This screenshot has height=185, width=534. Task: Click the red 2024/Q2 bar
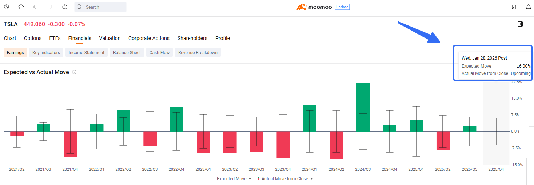[336, 145]
